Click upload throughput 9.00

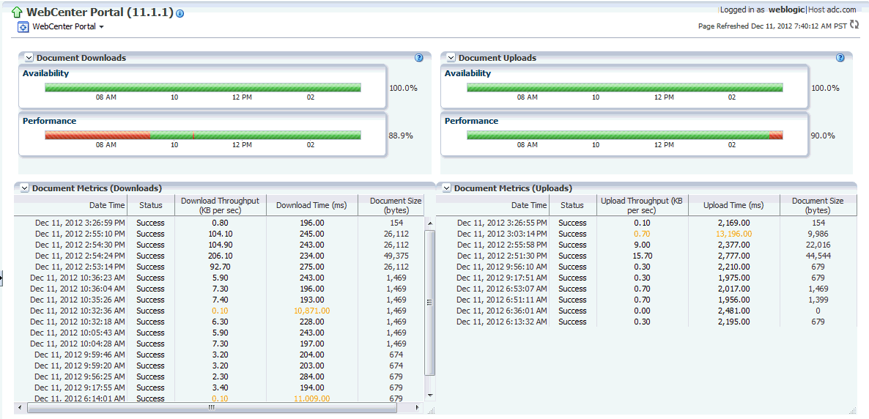coord(643,245)
